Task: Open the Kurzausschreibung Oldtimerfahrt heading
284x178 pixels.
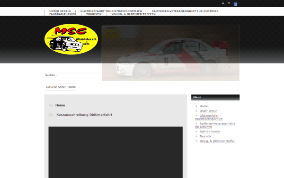Action: (84, 114)
